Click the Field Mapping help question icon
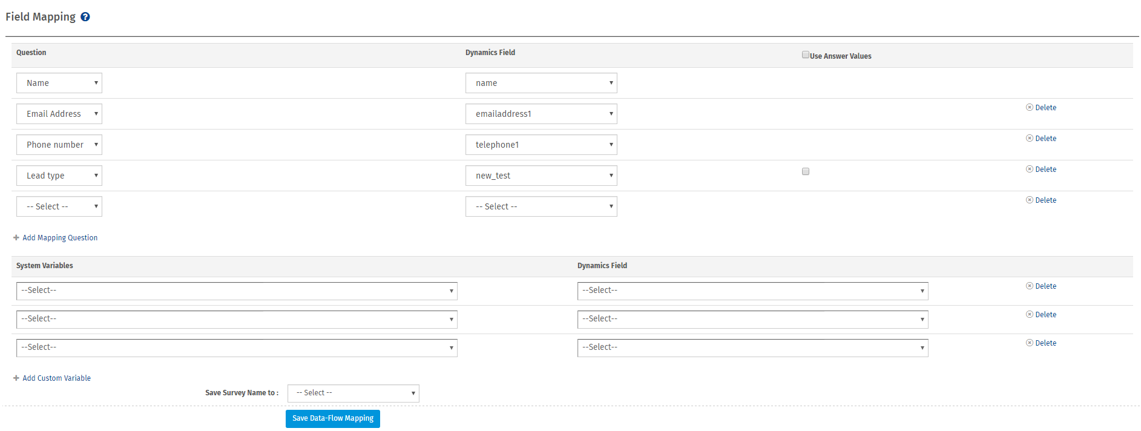Screen dimensions: 1141x431 click(85, 17)
